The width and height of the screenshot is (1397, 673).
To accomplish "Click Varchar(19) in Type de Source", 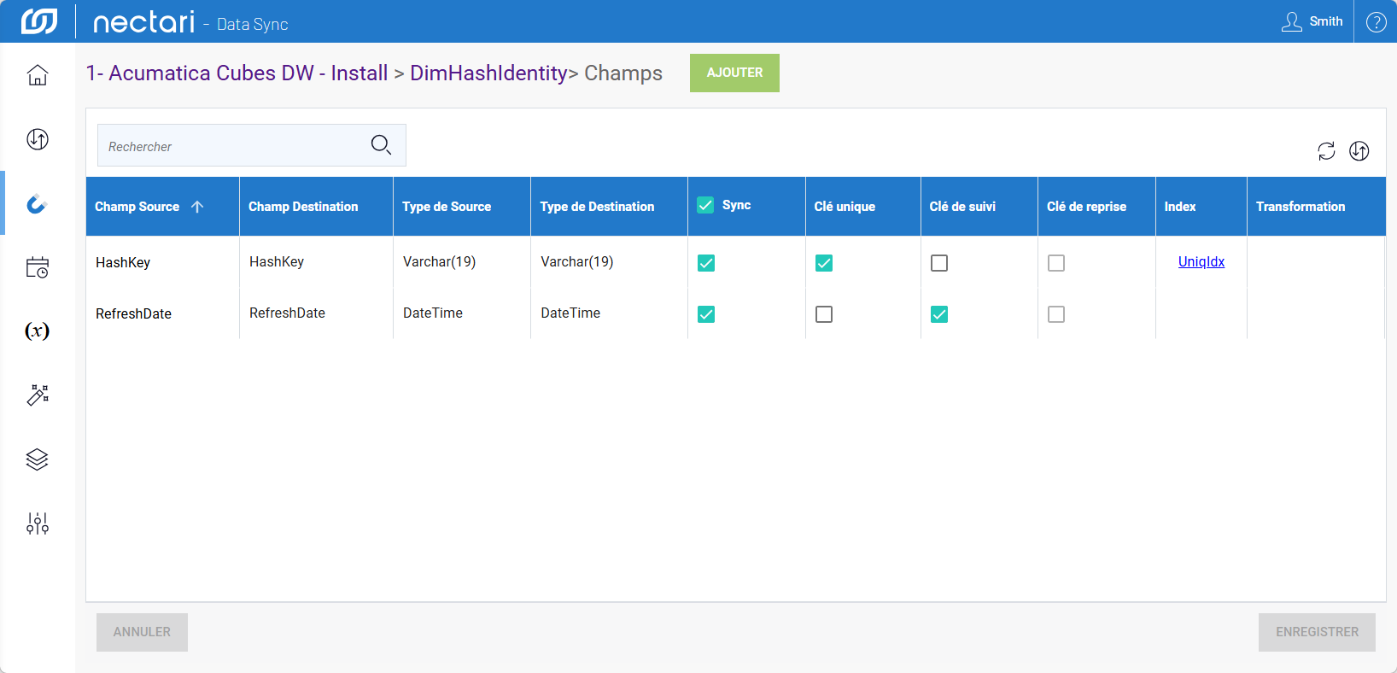I will (x=439, y=261).
